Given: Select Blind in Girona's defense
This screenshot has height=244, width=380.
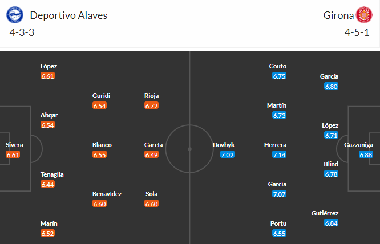Looking at the screenshot, I should click(x=331, y=164).
